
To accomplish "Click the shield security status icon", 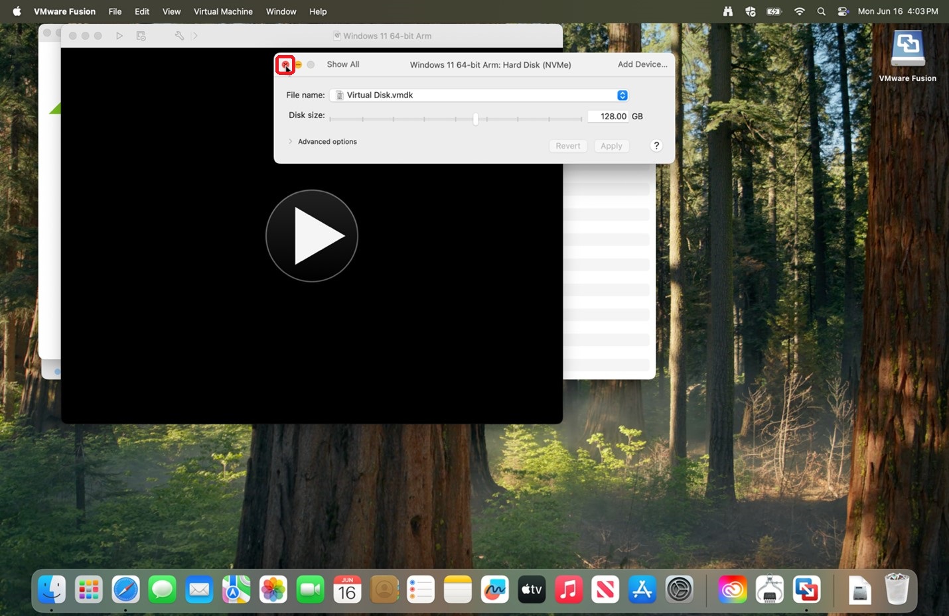I will (751, 11).
